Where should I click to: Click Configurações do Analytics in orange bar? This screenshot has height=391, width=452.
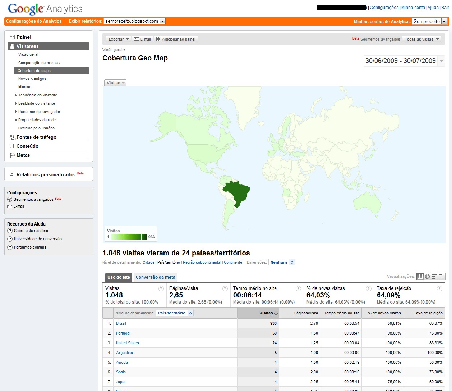tap(34, 21)
